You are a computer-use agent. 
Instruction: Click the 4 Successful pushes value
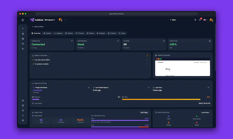[197, 116]
